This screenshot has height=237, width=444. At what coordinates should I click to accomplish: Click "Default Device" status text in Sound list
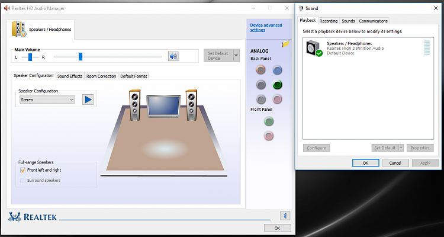340,53
